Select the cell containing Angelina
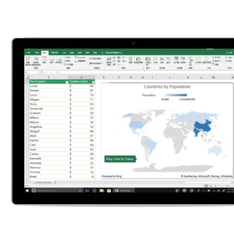The height and width of the screenshot is (234, 234). (49, 127)
